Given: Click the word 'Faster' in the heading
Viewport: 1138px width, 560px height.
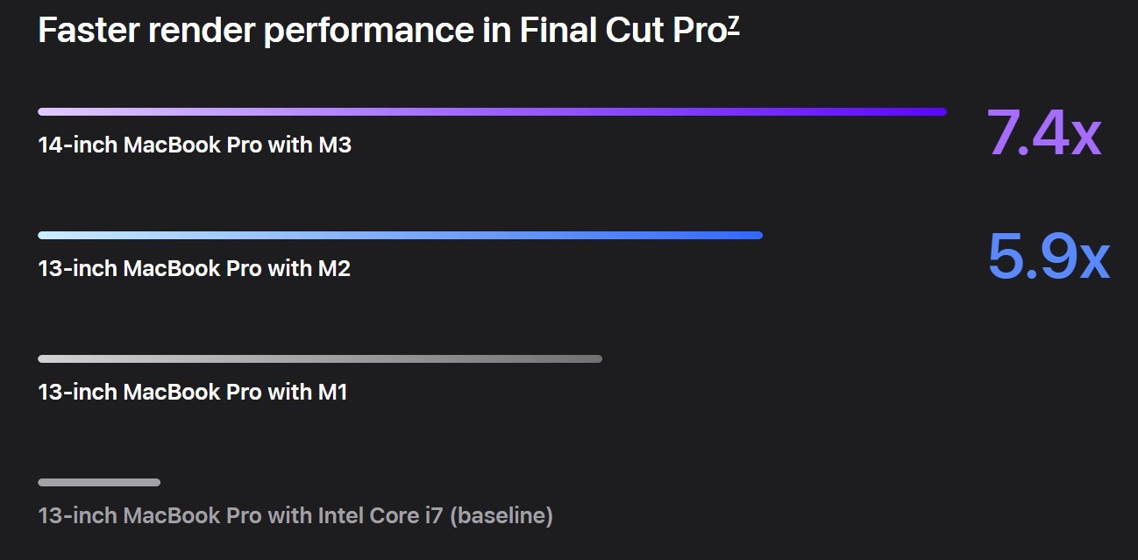Looking at the screenshot, I should tap(86, 32).
